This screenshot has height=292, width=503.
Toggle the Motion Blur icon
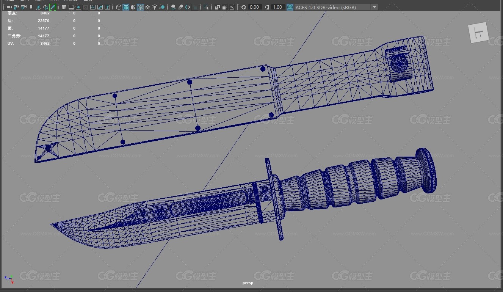point(180,7)
